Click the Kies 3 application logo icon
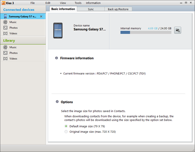Viewport: 195px width, 152px height. tap(4, 3)
